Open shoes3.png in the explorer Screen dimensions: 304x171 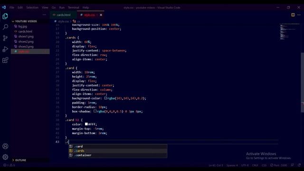26,47
